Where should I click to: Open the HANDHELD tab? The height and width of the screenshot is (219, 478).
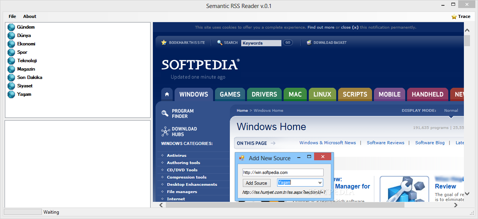[428, 94]
